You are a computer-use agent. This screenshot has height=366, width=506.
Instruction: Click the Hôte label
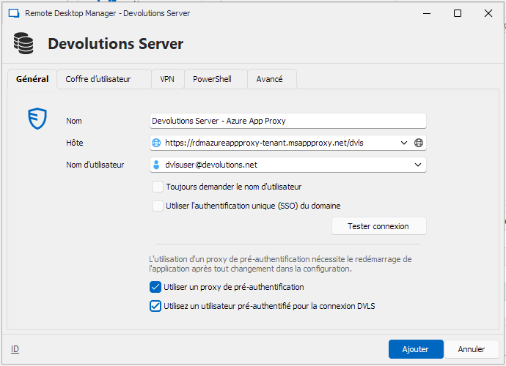coord(75,143)
